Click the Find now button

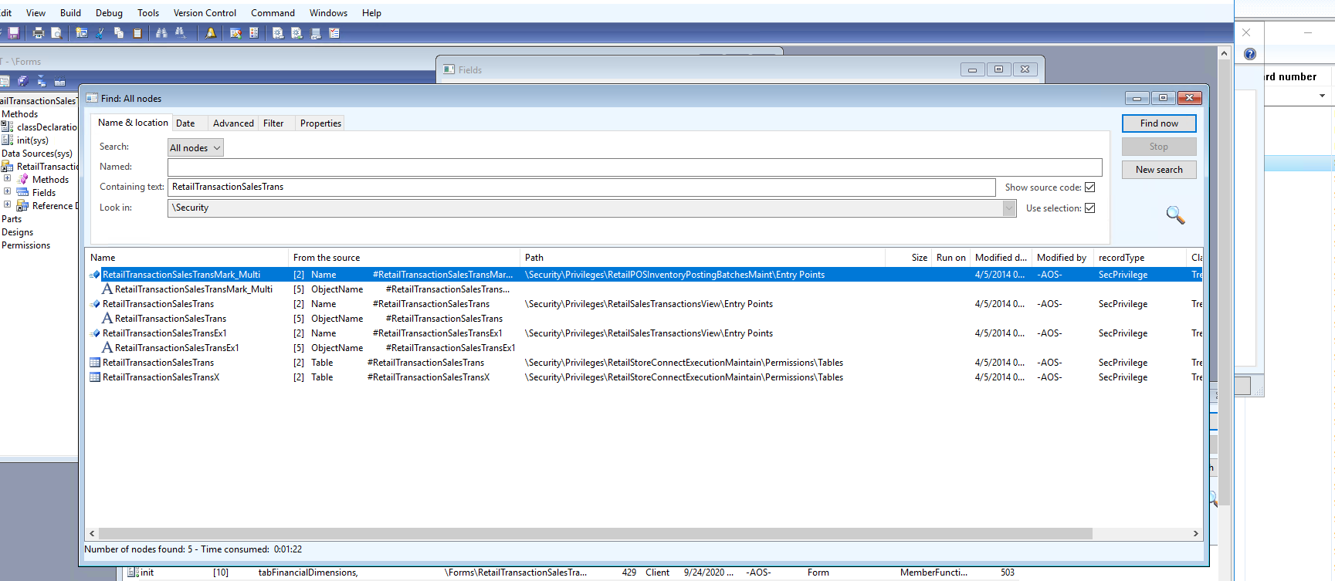1159,123
